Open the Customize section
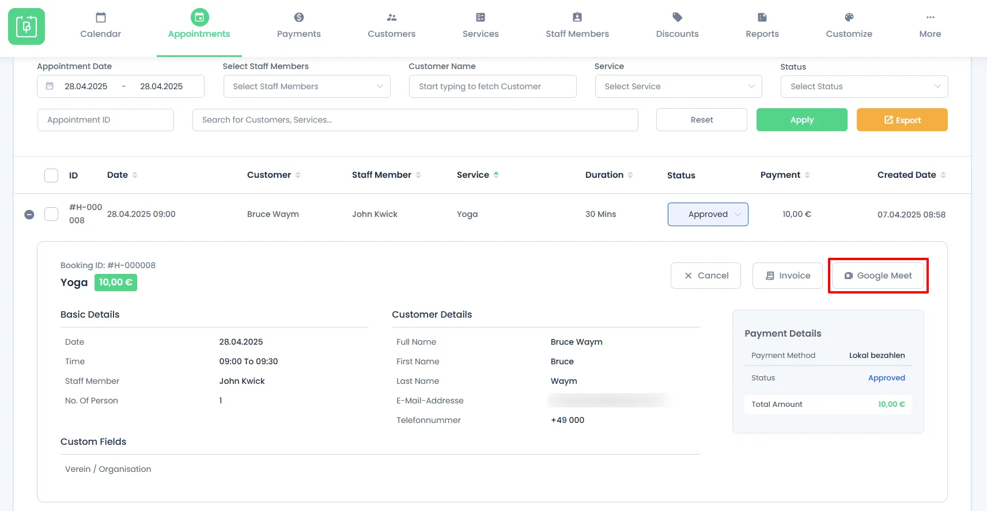987x511 pixels. [849, 26]
